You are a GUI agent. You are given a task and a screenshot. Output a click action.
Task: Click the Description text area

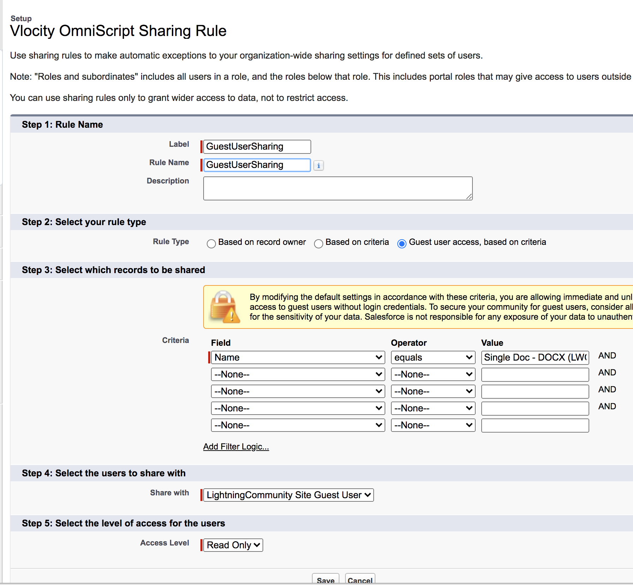(x=338, y=188)
